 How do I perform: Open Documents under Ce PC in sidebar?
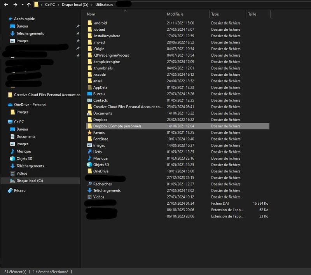26,136
